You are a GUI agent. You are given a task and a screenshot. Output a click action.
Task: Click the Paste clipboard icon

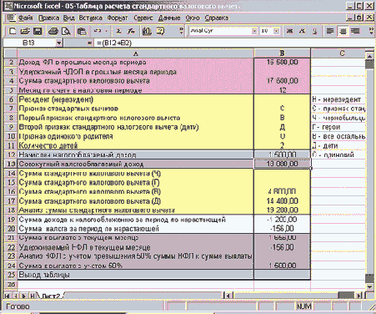82,31
